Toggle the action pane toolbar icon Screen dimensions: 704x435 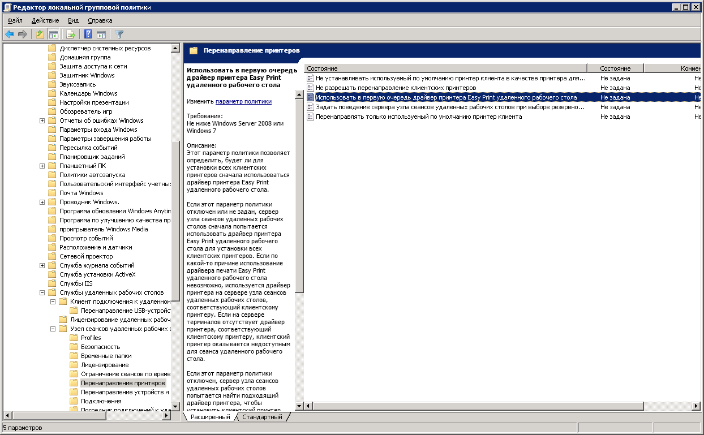coord(101,34)
